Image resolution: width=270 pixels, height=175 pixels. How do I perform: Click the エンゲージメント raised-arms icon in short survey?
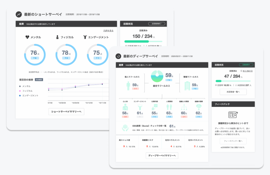pos(85,37)
